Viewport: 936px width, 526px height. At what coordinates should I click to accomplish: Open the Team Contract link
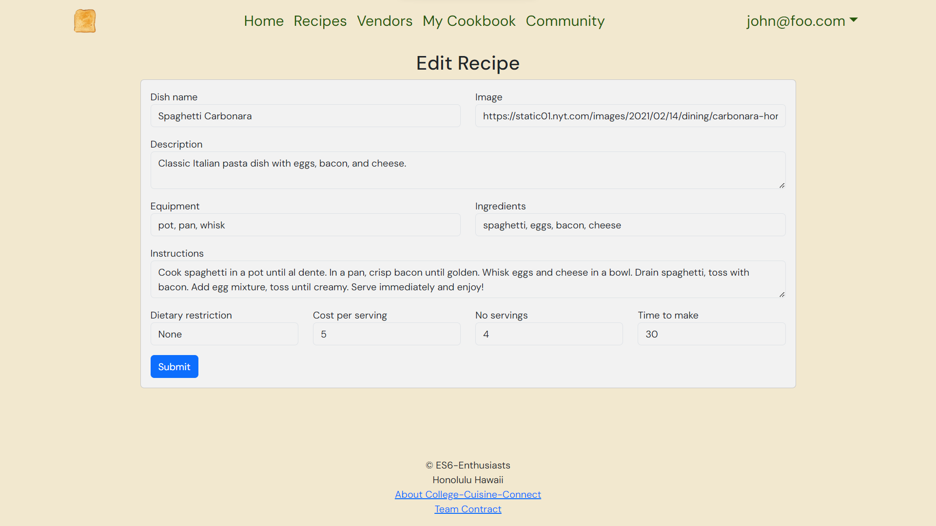468,508
